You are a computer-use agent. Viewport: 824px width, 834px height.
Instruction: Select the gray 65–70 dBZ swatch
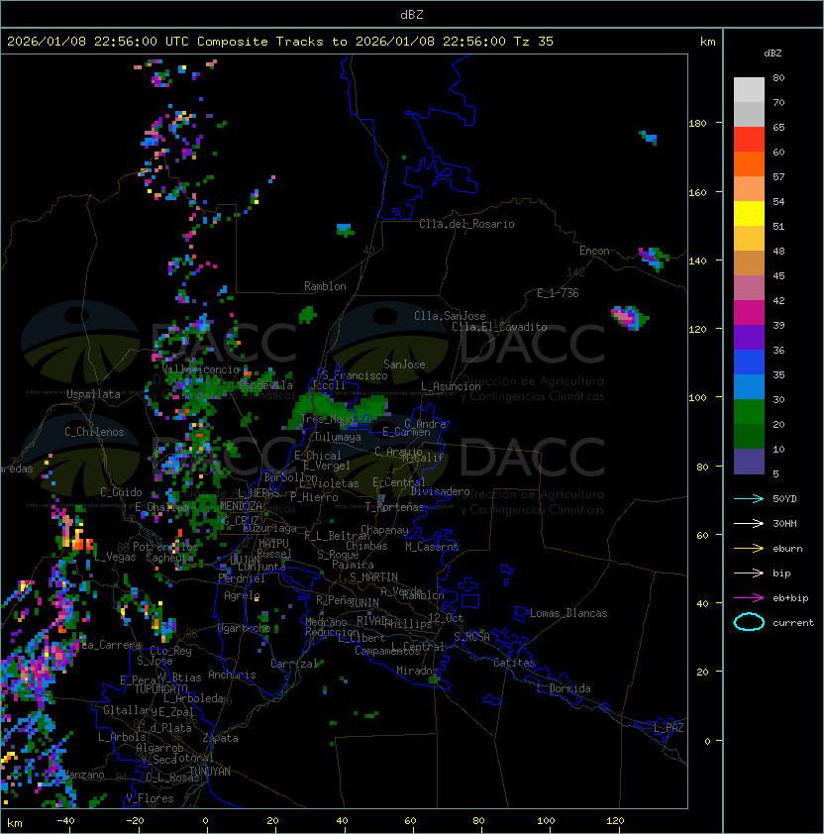[749, 114]
